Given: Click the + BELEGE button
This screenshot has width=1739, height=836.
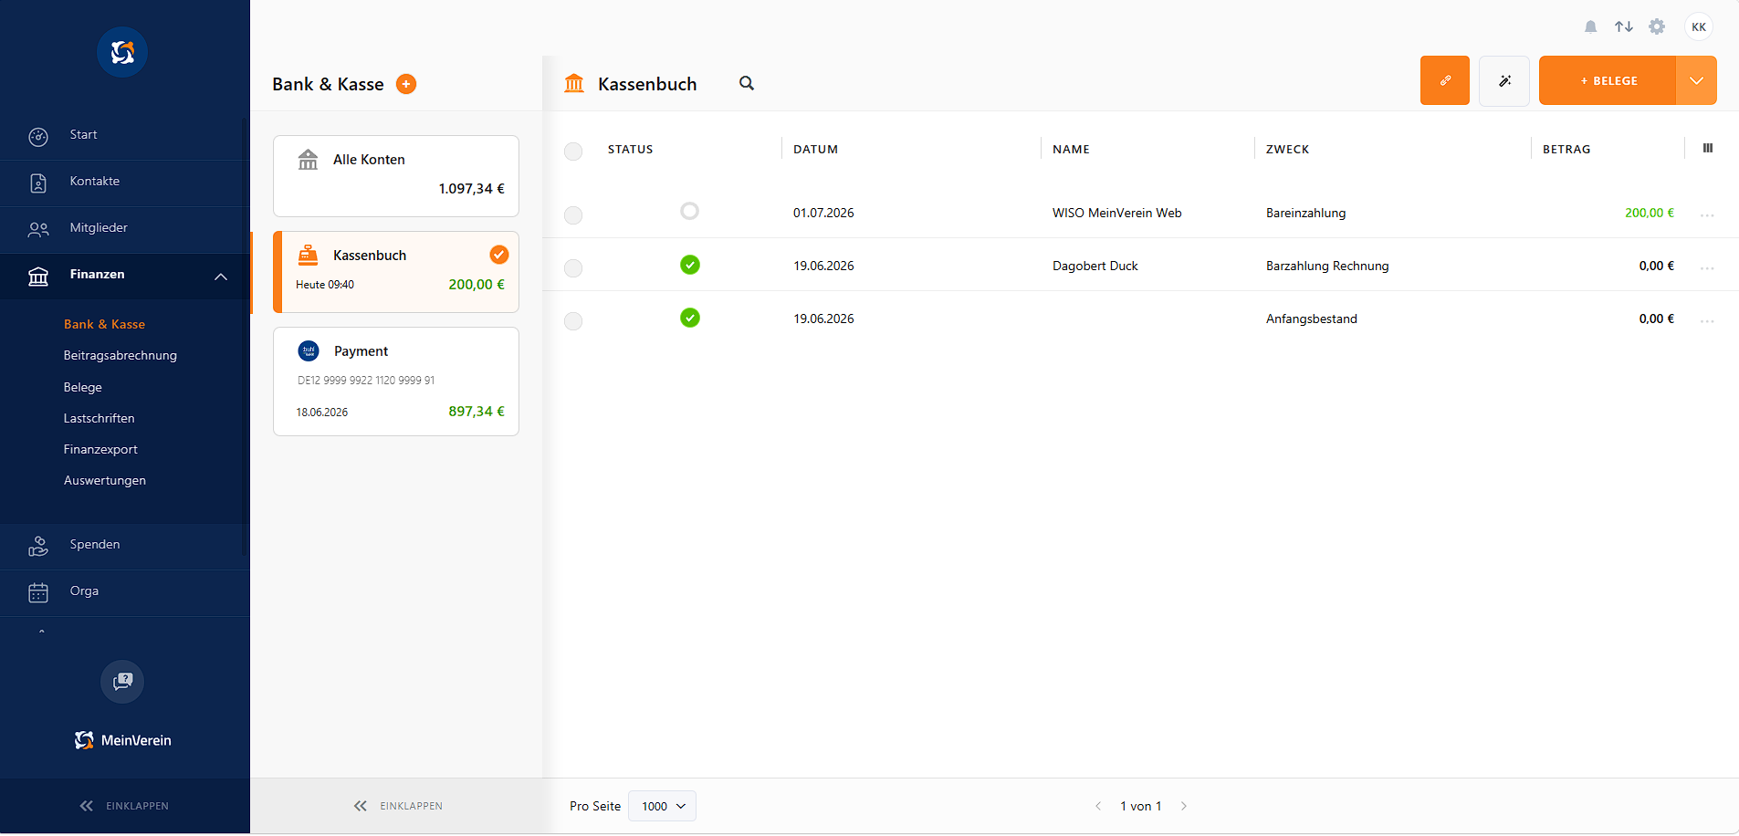Looking at the screenshot, I should click(1608, 80).
